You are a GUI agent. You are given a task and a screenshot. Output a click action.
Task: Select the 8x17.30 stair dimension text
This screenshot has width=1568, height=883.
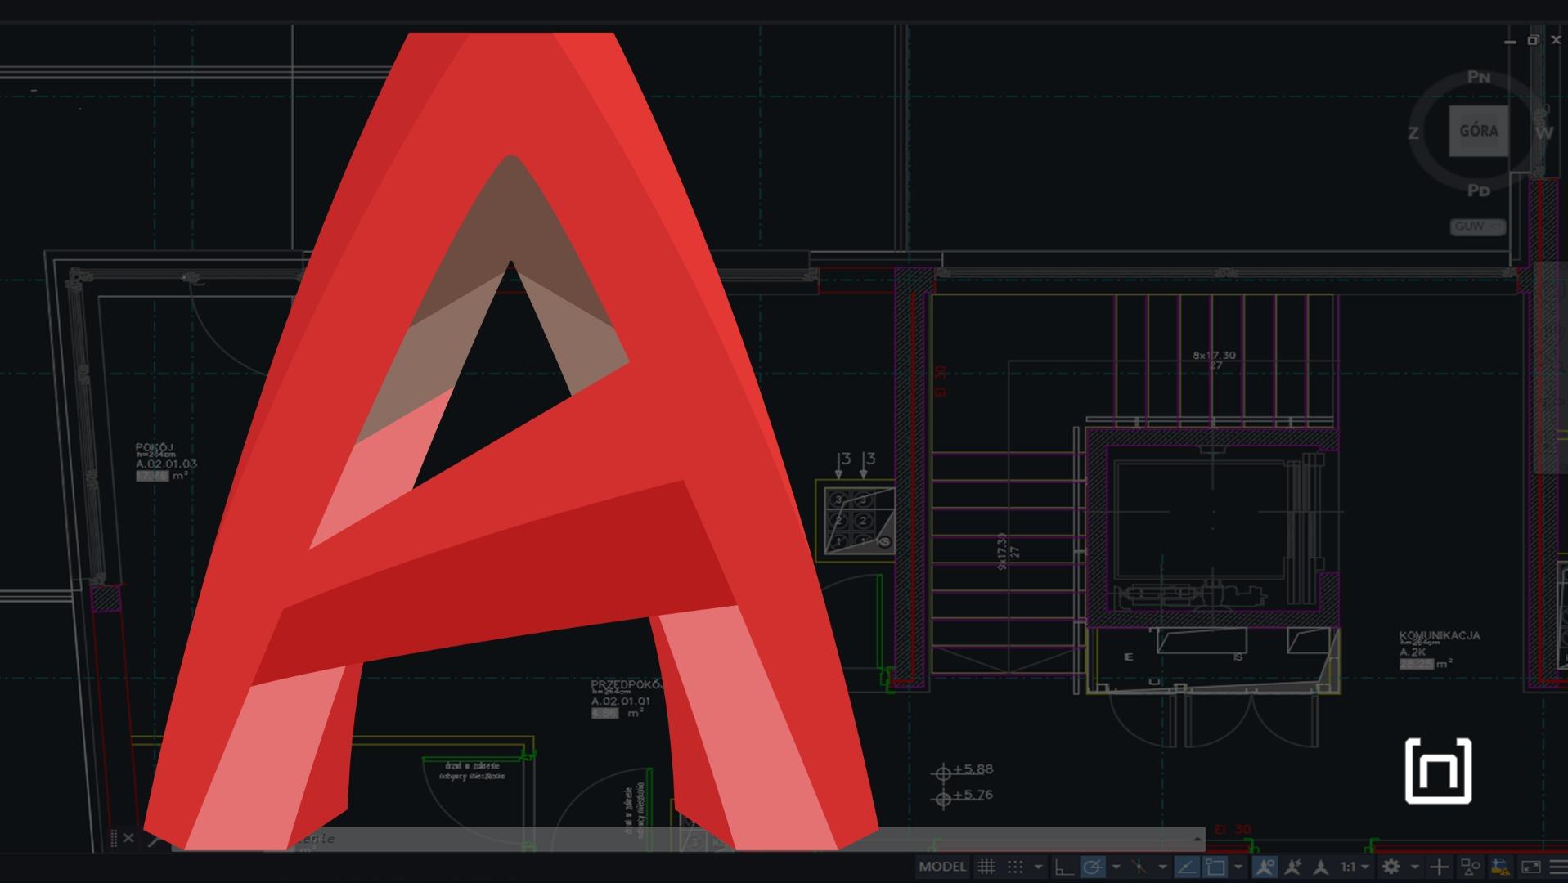[x=1215, y=355]
